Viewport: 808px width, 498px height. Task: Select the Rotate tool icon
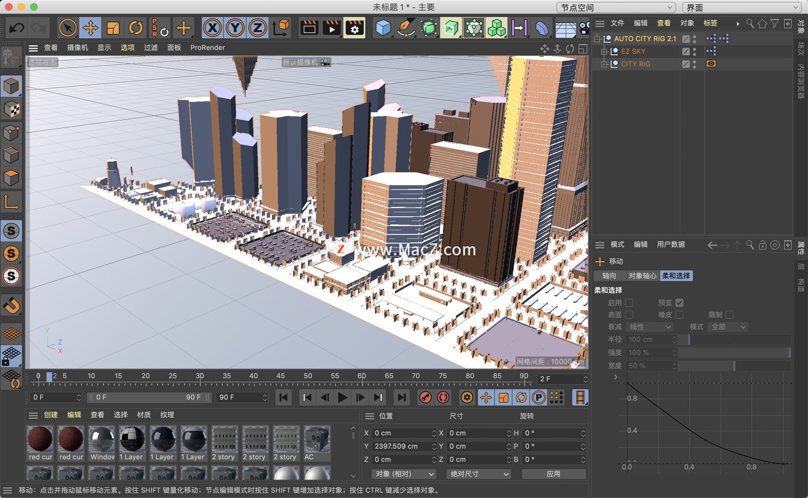136,28
